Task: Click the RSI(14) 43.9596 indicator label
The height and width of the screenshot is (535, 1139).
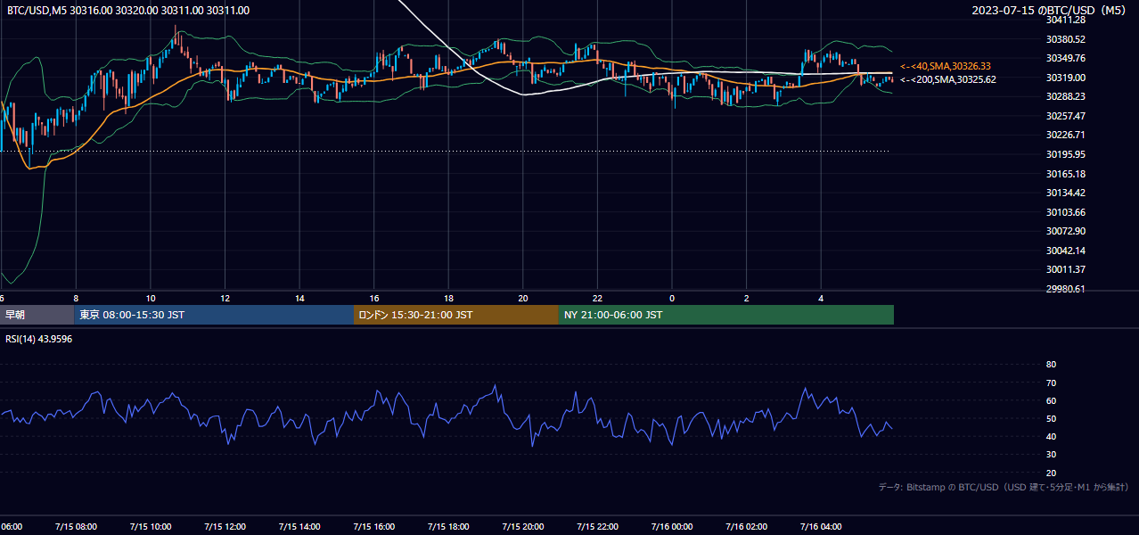Action: [x=39, y=339]
